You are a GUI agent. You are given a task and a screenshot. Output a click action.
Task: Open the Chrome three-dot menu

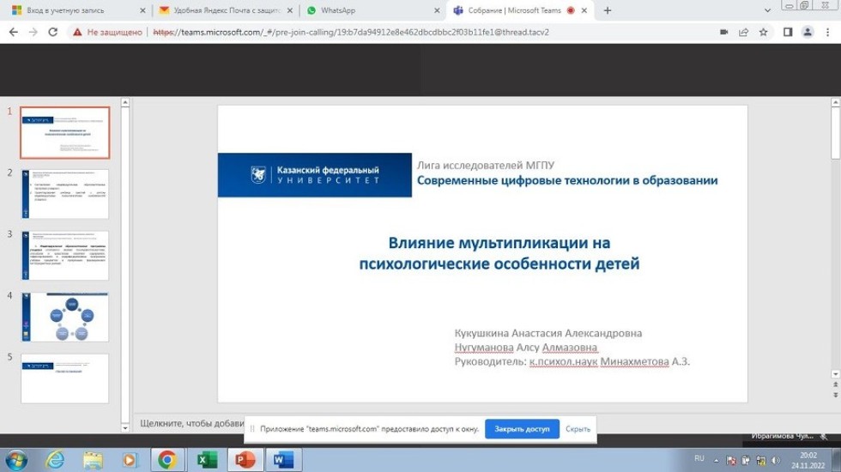tap(828, 33)
